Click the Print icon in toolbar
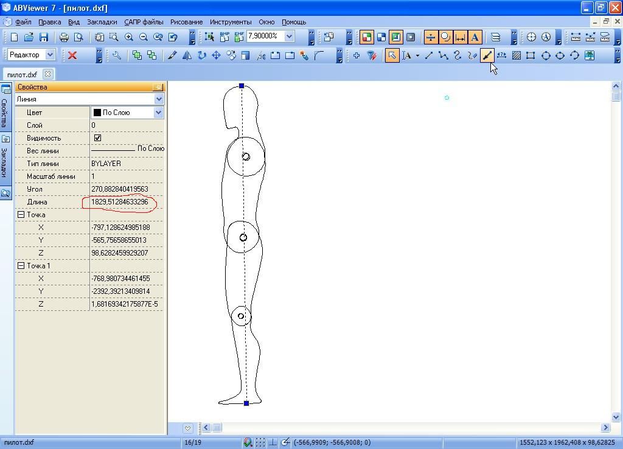This screenshot has height=449, width=623. [x=64, y=37]
